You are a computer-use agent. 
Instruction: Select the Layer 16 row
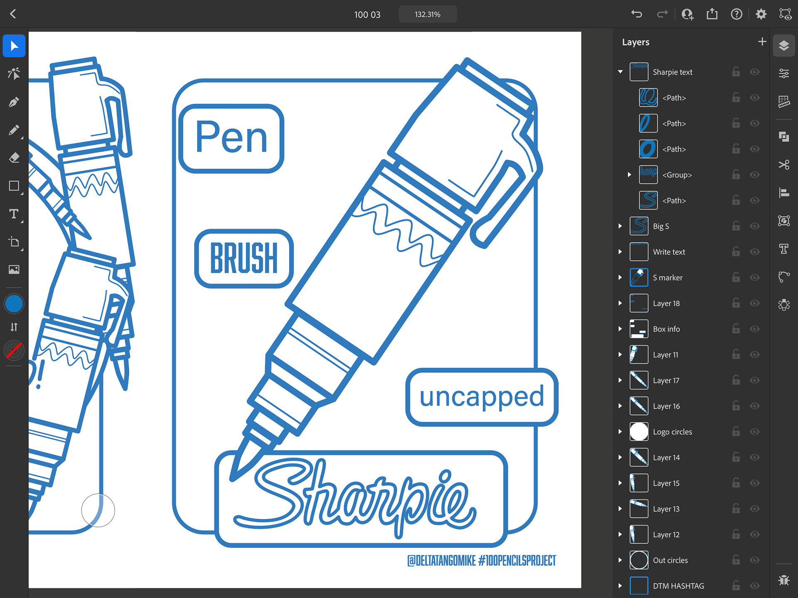click(x=691, y=406)
